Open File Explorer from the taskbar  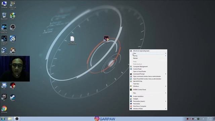(x=10, y=119)
